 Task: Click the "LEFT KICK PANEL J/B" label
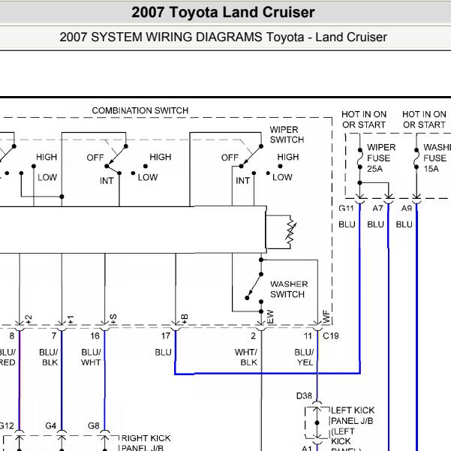point(353,415)
